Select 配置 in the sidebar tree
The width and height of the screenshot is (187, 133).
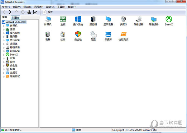coord(12,69)
